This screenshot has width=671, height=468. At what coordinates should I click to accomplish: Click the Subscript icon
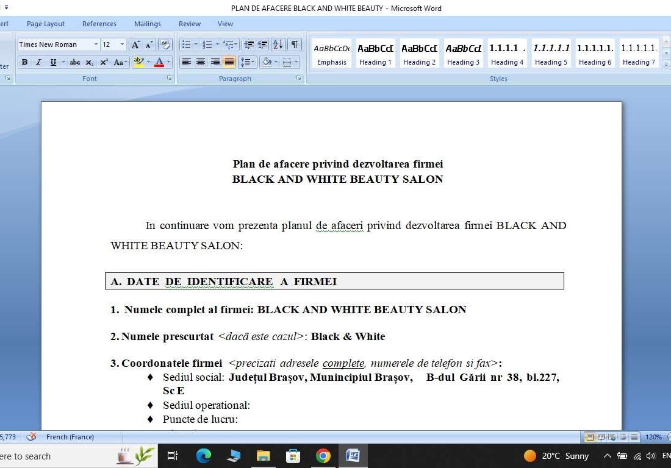pyautogui.click(x=90, y=62)
